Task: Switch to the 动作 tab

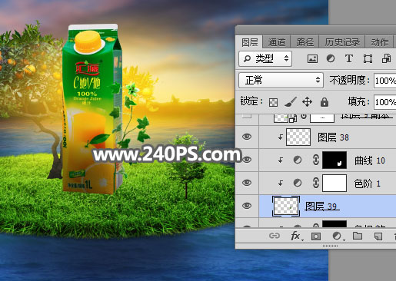Action: point(380,42)
